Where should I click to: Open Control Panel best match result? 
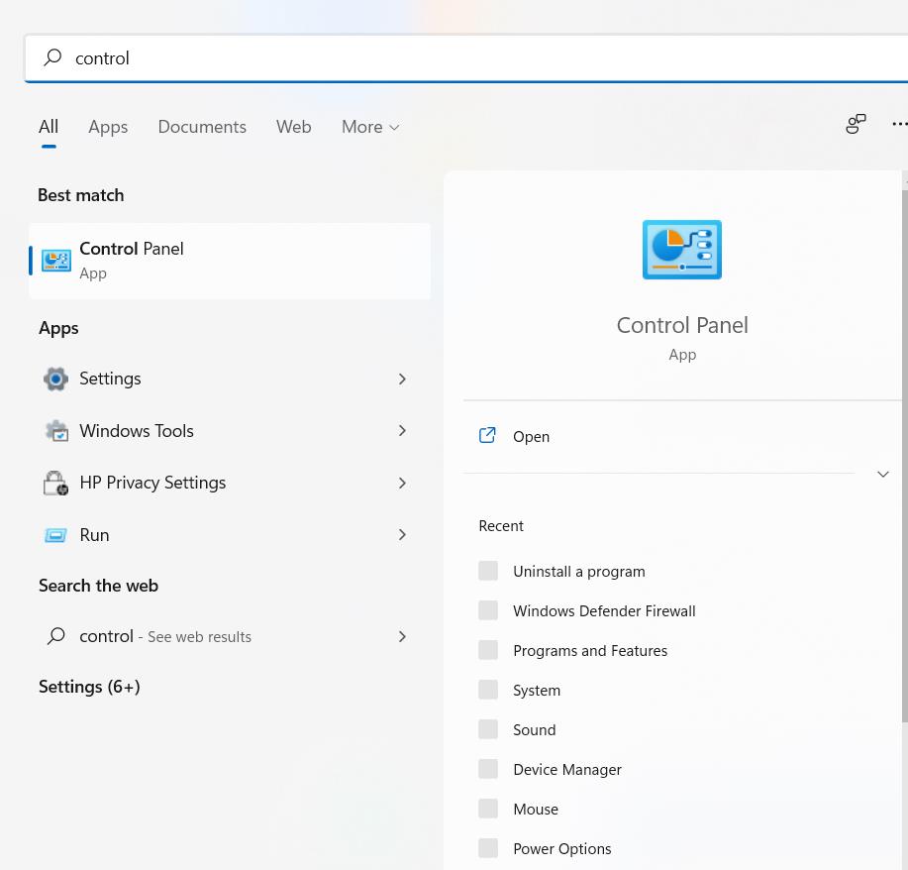[x=230, y=261]
